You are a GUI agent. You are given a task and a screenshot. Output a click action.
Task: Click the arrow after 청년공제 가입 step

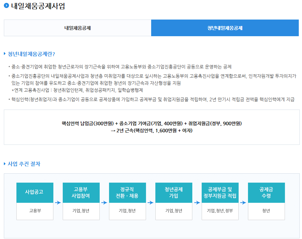pos(197,202)
